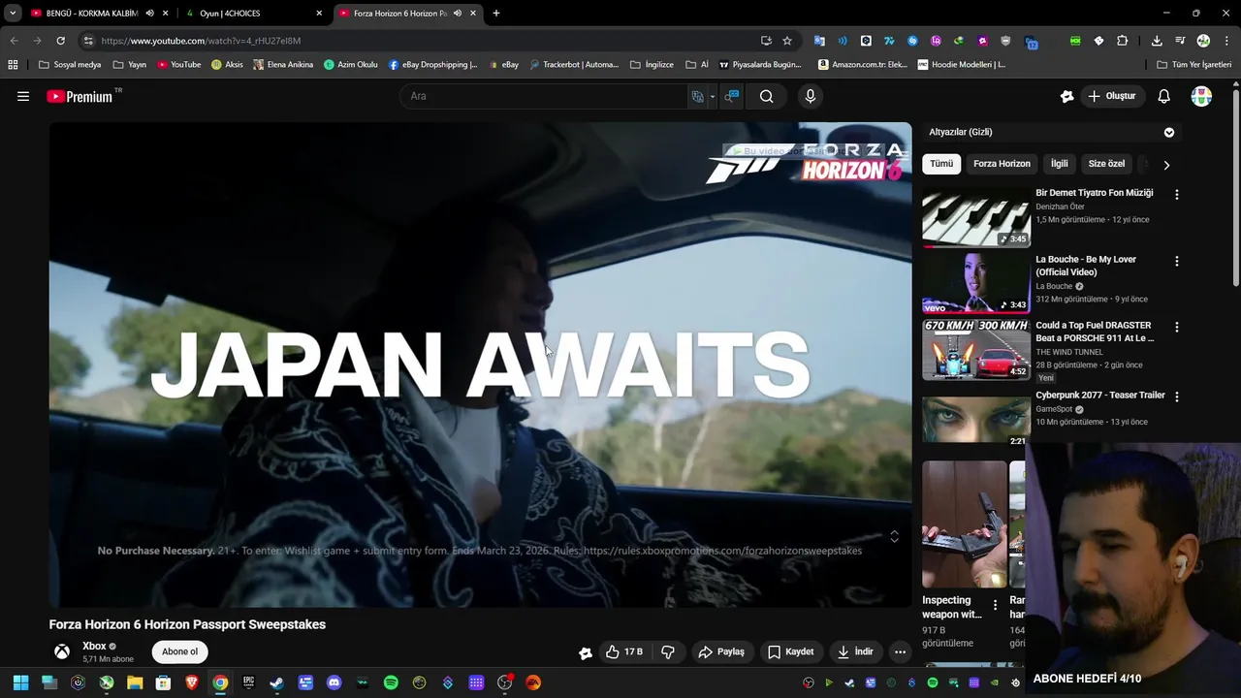Mute the BENGÜ tab audio icon
This screenshot has height=698, width=1241.
(x=149, y=14)
